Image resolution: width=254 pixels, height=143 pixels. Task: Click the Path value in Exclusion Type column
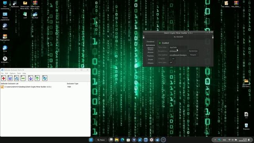[x=69, y=87]
